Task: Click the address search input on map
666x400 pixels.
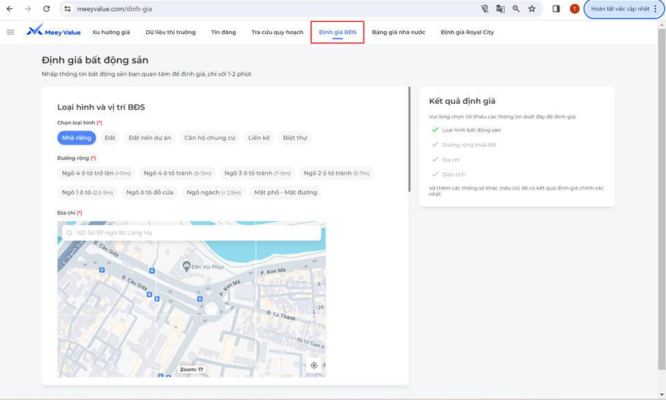Action: coord(191,233)
